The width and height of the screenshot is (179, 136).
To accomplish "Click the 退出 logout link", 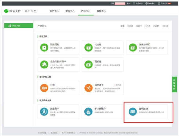I will click(x=128, y=3).
